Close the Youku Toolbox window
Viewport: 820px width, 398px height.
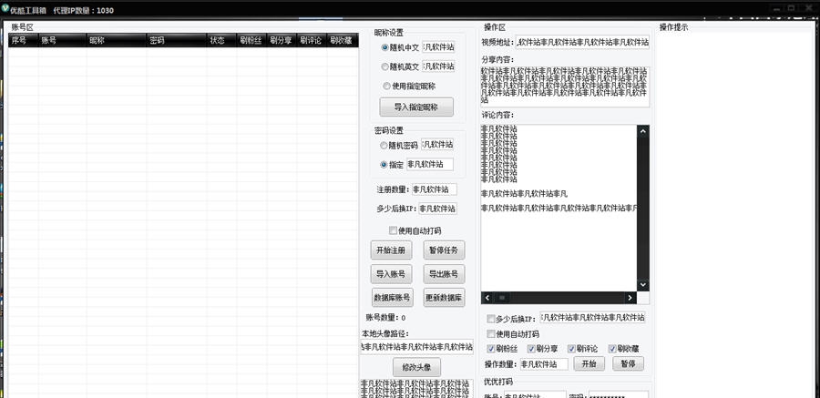pyautogui.click(x=807, y=8)
